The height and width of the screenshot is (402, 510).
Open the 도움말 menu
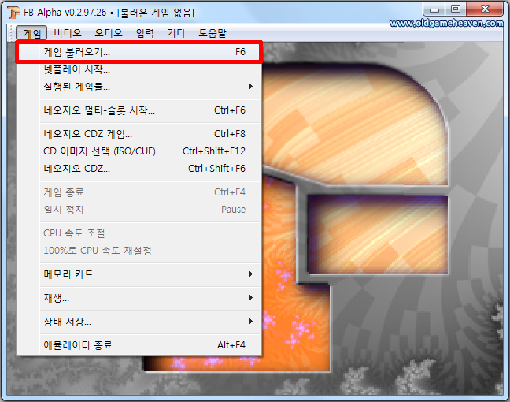tap(213, 33)
